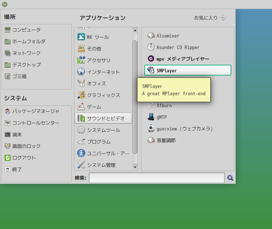272x229 pixels.
Task: Click the パッケージマネージャ label
Action: click(36, 111)
